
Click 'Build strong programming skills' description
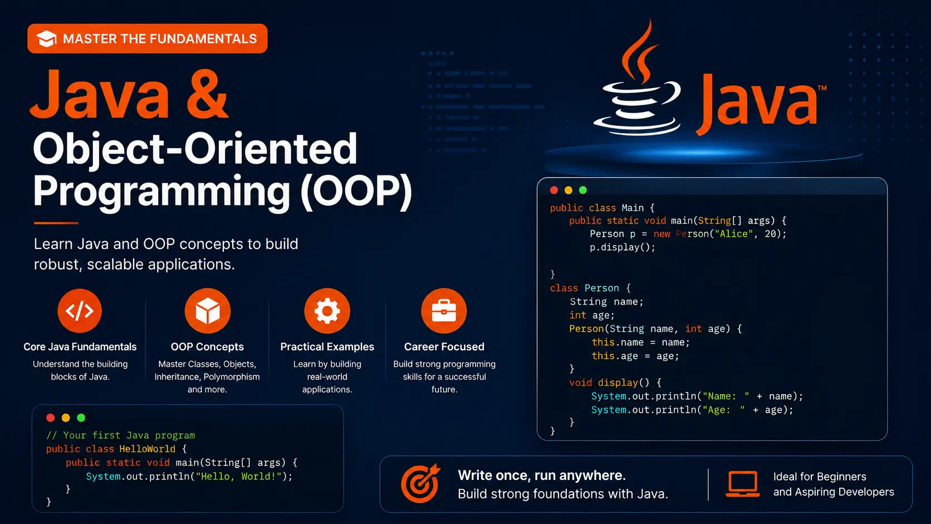pyautogui.click(x=444, y=376)
